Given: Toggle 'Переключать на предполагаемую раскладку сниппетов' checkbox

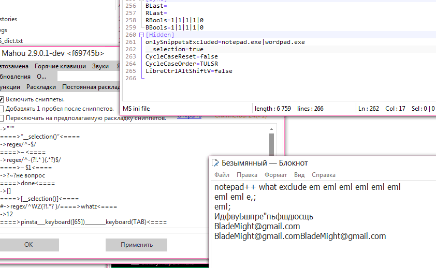Looking at the screenshot, I should (2, 118).
